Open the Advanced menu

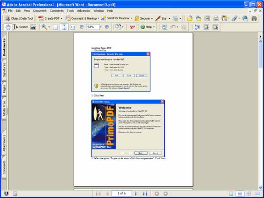point(84,11)
